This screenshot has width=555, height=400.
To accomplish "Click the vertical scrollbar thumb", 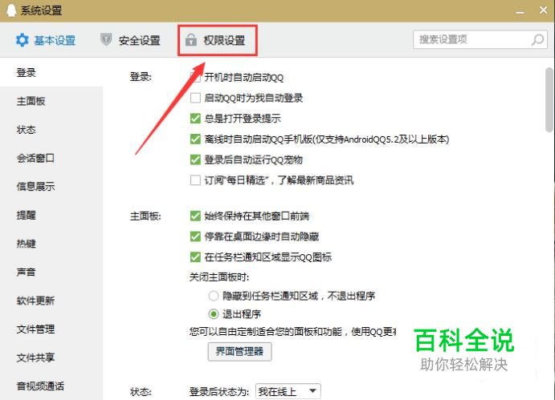I will [549, 99].
